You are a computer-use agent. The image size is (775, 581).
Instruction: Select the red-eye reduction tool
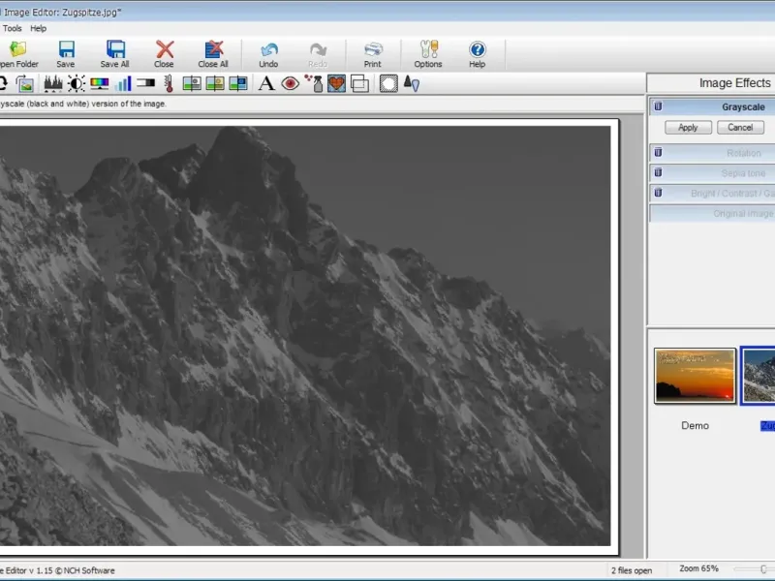(290, 84)
